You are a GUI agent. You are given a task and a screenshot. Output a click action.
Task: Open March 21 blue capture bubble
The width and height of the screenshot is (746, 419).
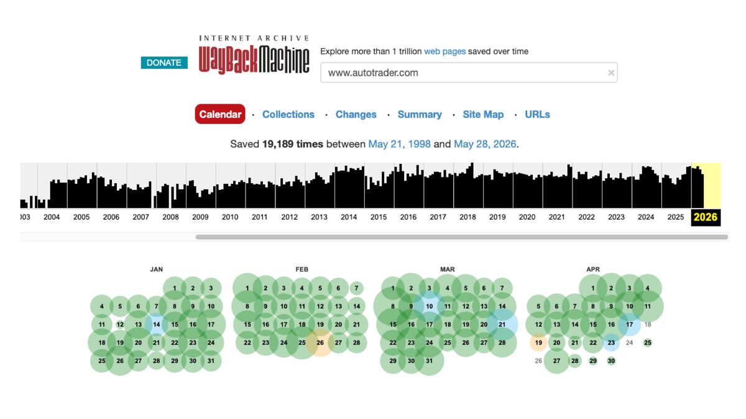[x=502, y=324]
